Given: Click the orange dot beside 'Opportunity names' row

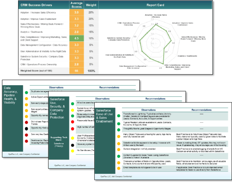Looking at the screenshot, I should 26,116.
